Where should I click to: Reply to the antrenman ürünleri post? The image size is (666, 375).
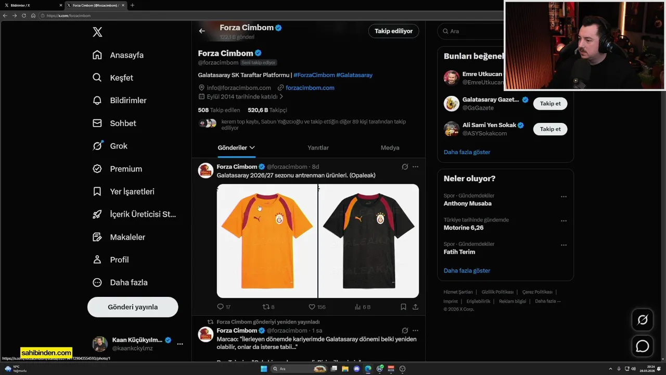point(220,307)
